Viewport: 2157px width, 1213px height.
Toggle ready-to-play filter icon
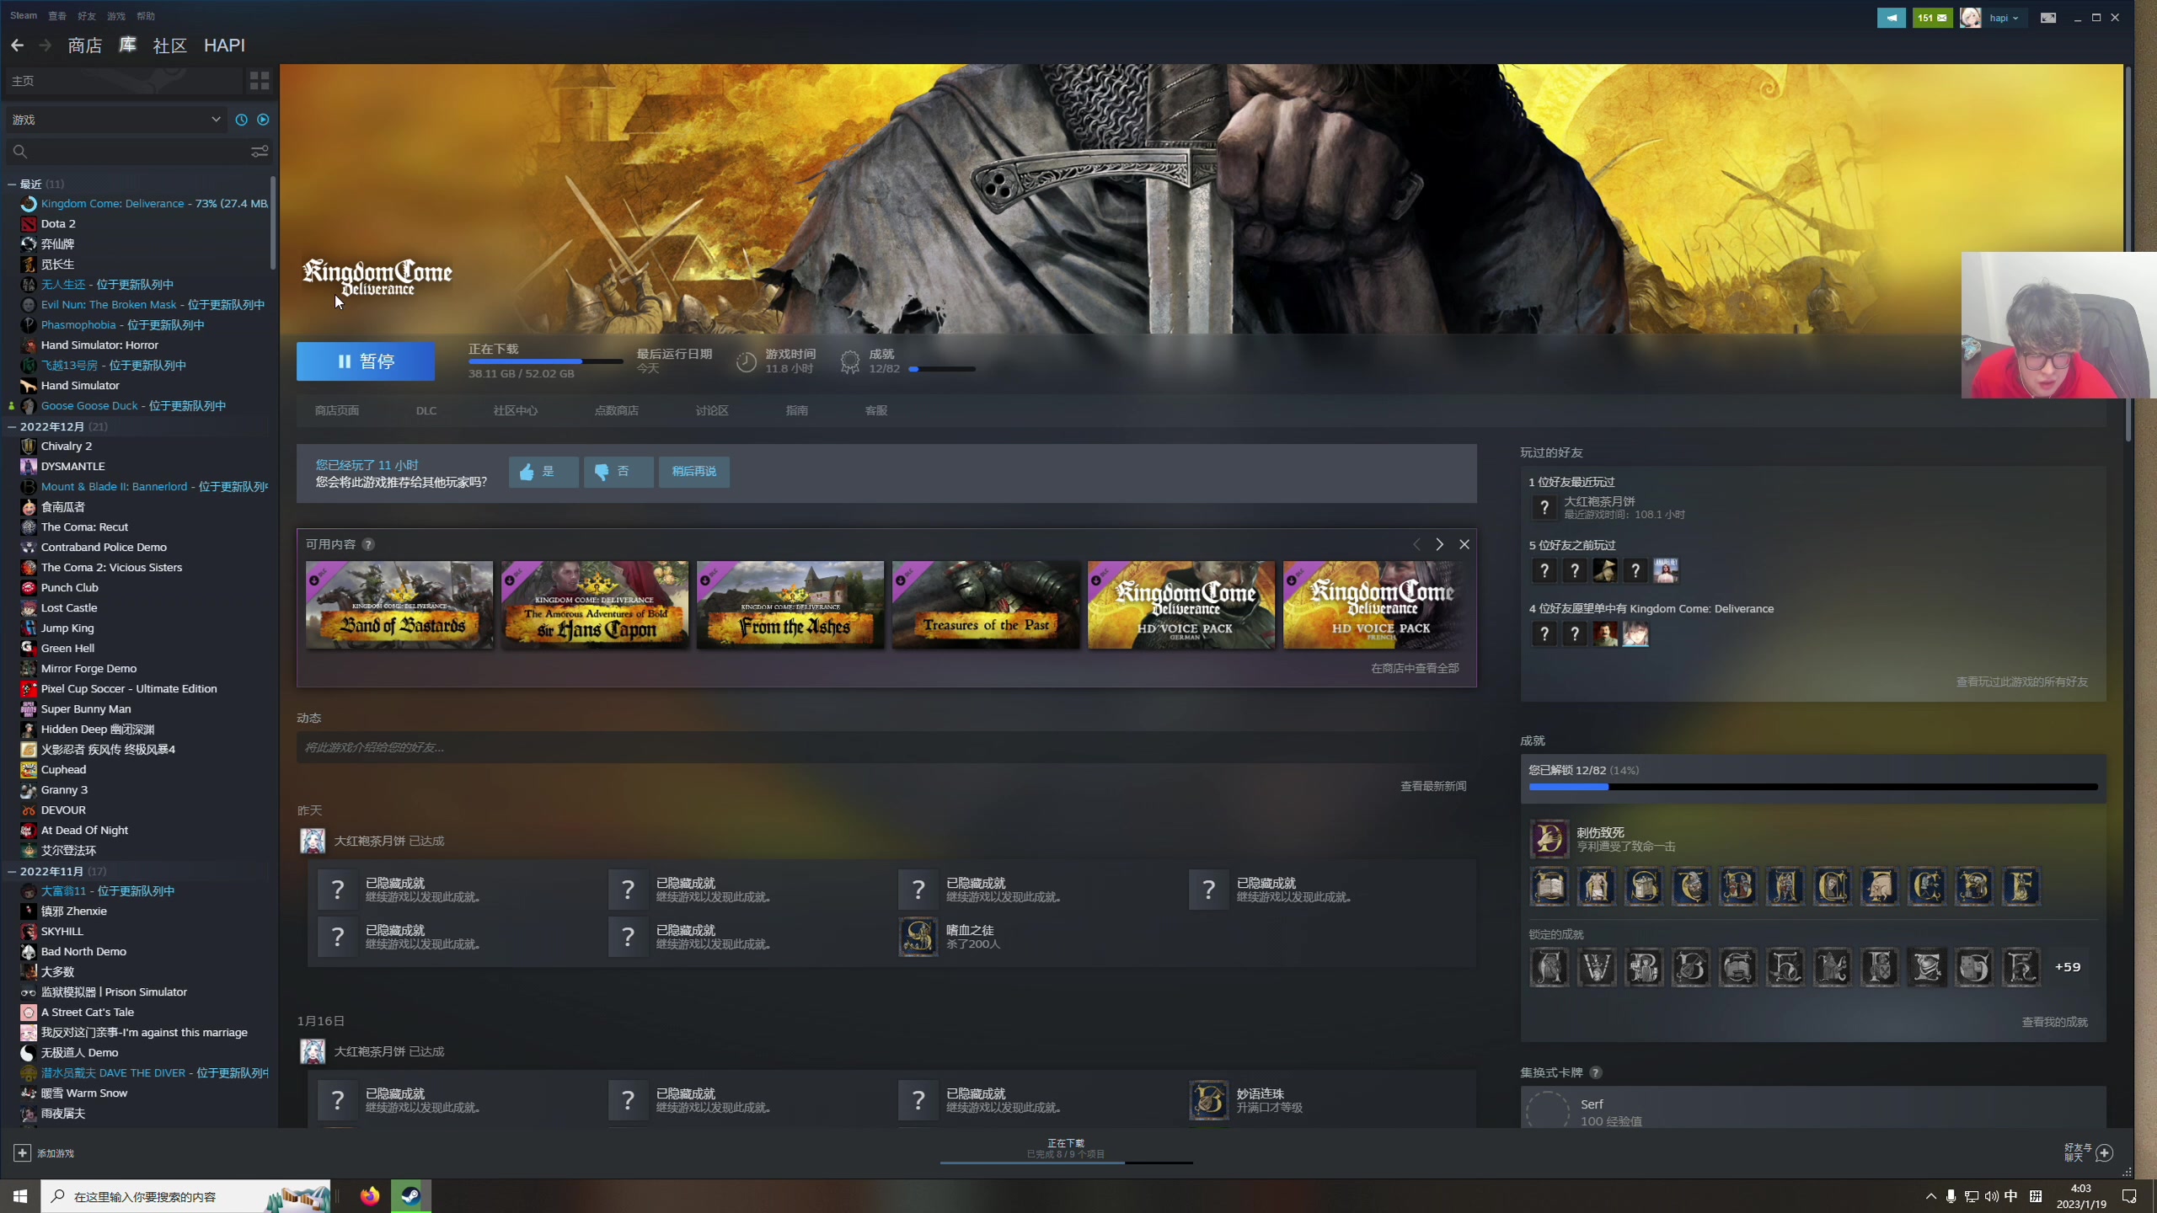click(x=263, y=120)
